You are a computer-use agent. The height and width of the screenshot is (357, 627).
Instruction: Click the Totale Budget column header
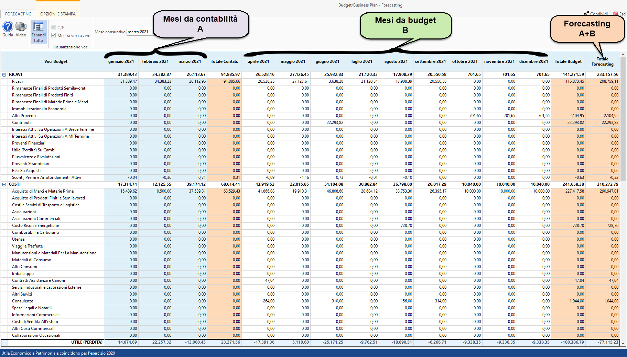click(568, 61)
